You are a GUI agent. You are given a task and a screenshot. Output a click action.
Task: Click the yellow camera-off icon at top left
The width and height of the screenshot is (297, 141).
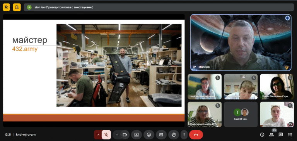pyautogui.click(x=7, y=7)
